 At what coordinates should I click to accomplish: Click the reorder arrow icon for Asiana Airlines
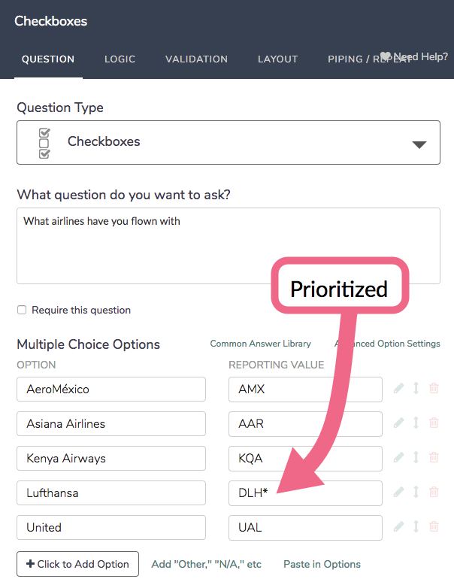pos(416,423)
